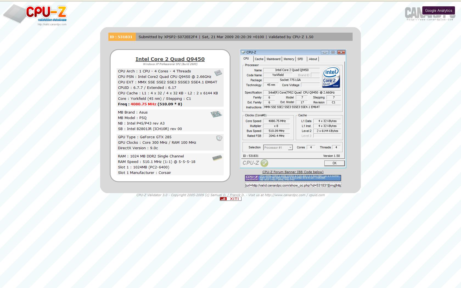Click the green validation checkmark badge
Image resolution: width=461 pixels, height=288 pixels.
coord(264,163)
